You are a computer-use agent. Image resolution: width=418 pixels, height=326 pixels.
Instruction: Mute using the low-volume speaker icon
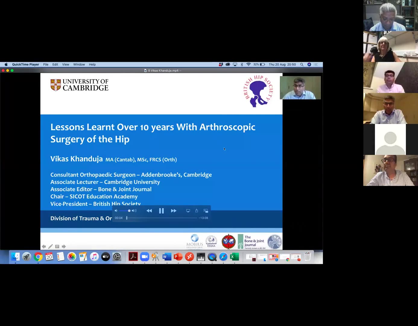click(x=116, y=211)
